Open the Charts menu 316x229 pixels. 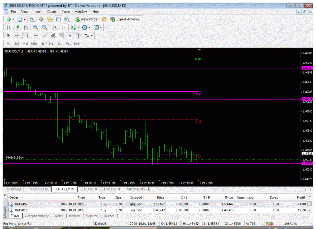click(x=52, y=12)
